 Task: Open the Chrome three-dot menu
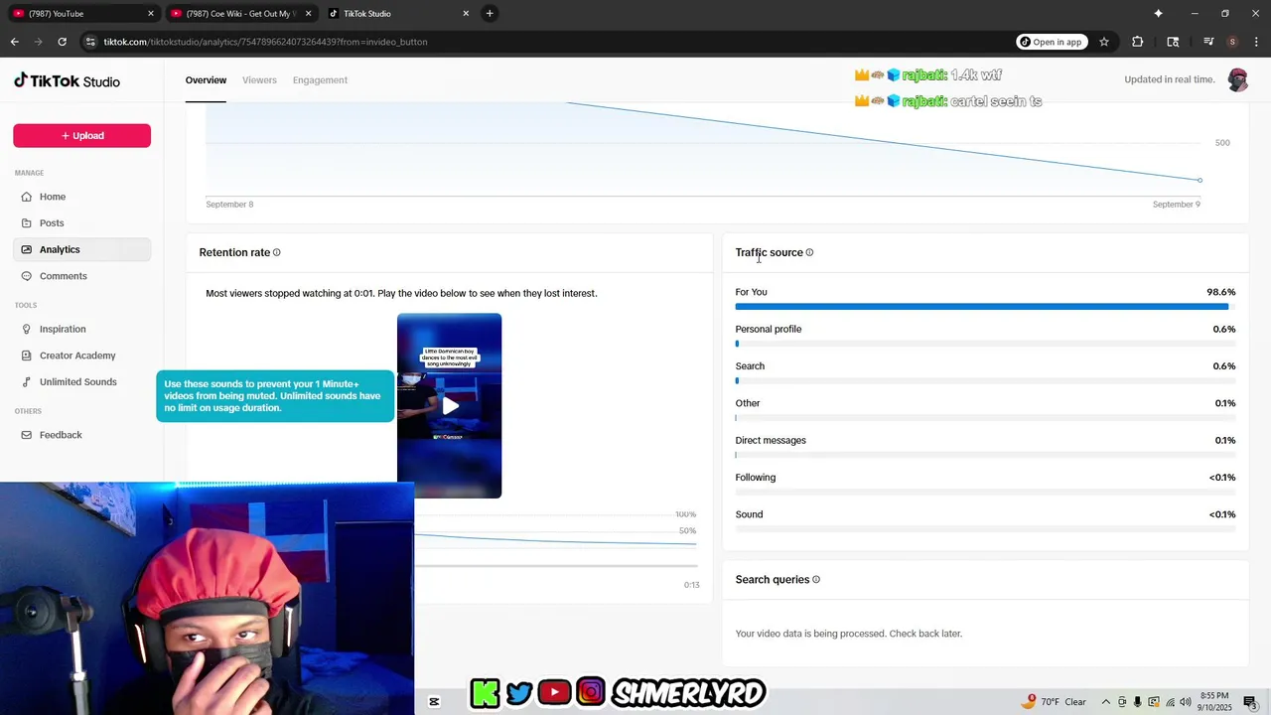[1257, 42]
